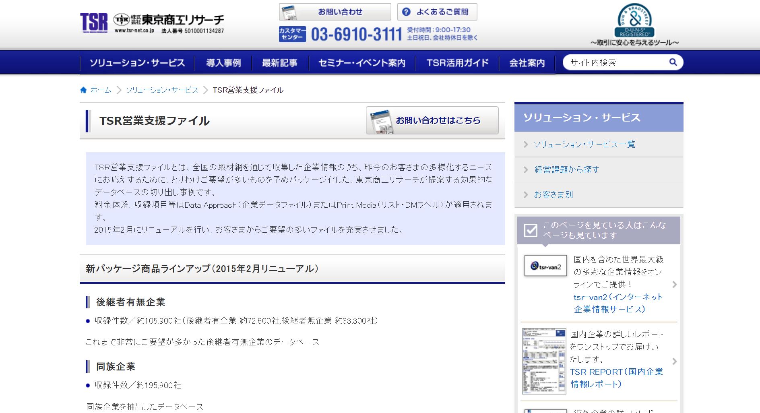The image size is (760, 413).
Task: Open お客さま別 sidebar link
Action: (553, 194)
